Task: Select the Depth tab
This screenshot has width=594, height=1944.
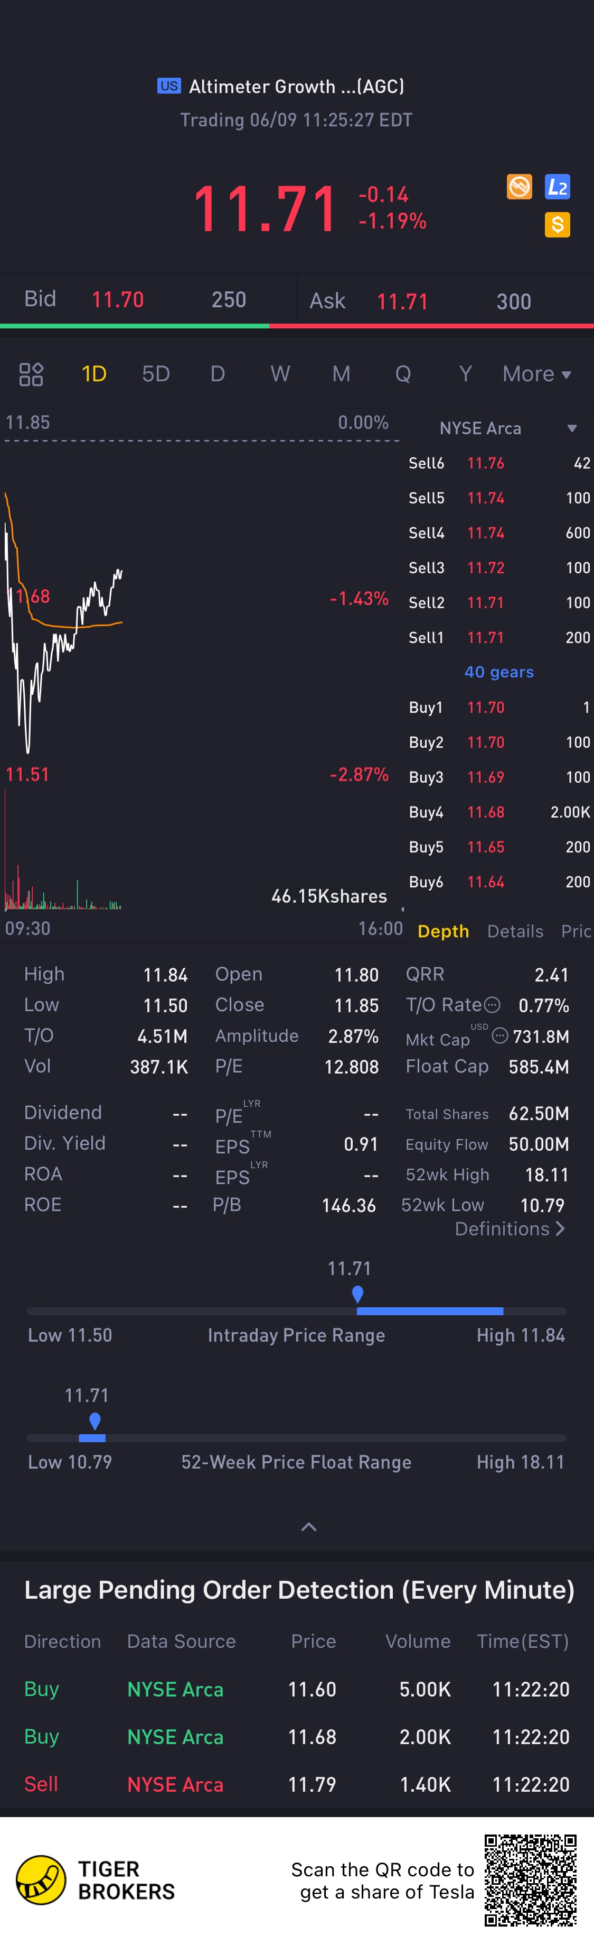Action: click(x=443, y=931)
